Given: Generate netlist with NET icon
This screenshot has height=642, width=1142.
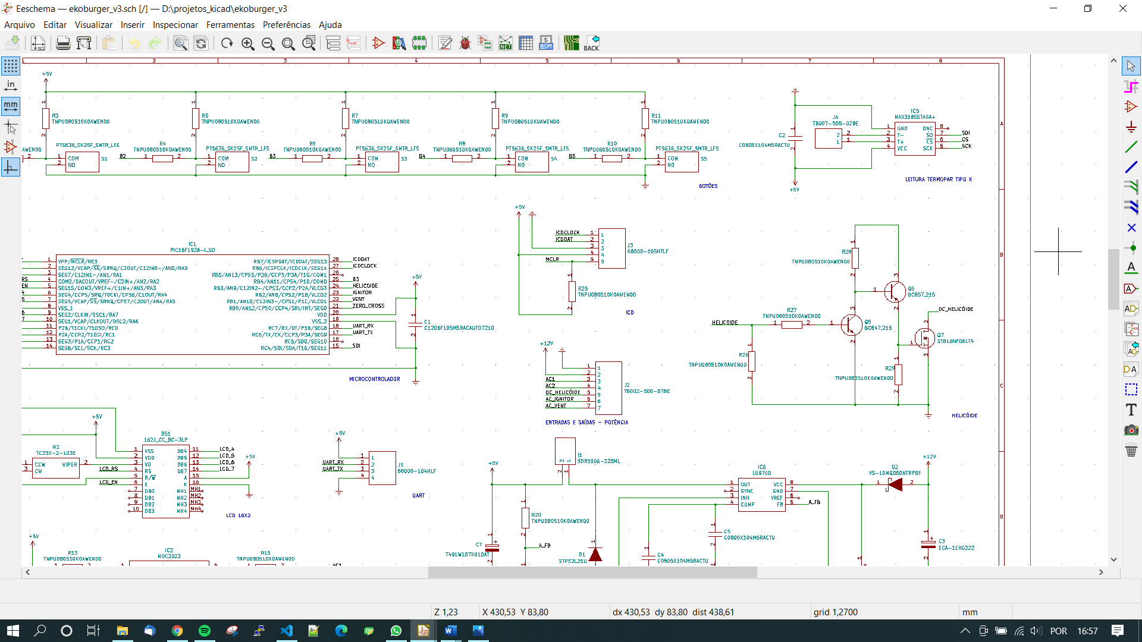Looking at the screenshot, I should (x=505, y=43).
